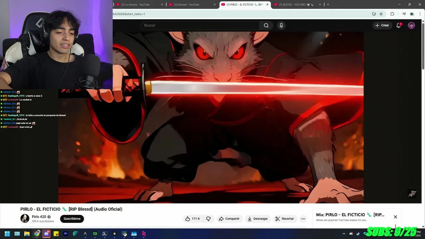
Task: Open media controls icon in Chrome toolbar
Action: (x=404, y=14)
